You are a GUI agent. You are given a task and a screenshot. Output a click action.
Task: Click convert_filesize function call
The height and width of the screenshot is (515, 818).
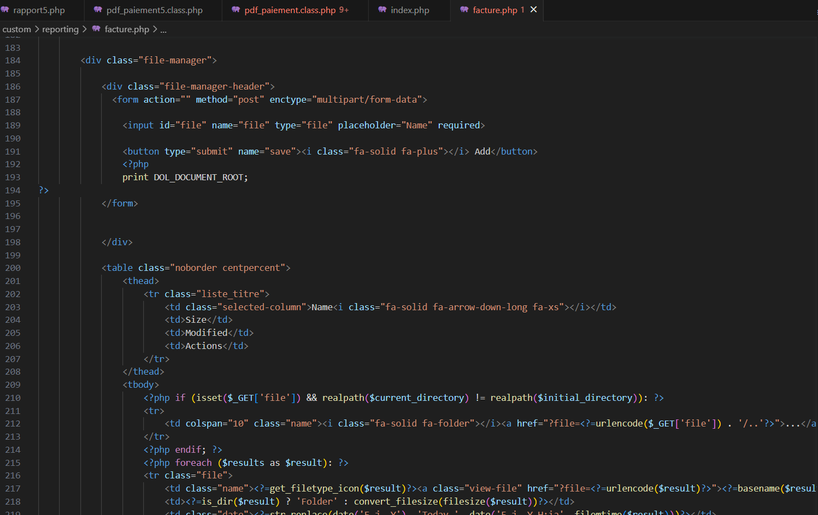pyautogui.click(x=396, y=502)
